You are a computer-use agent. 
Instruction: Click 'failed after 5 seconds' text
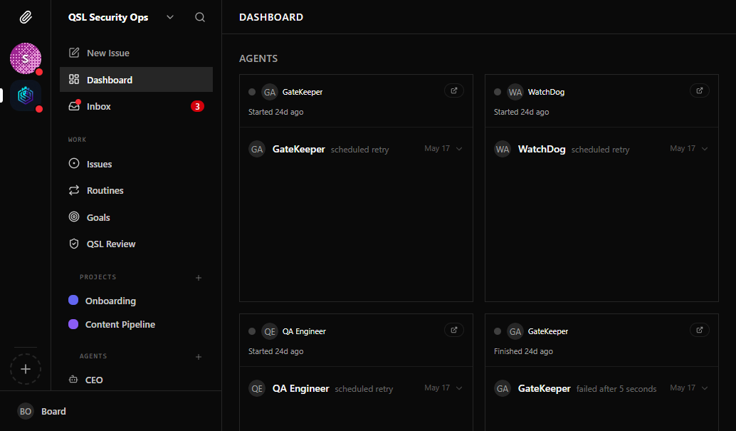616,389
